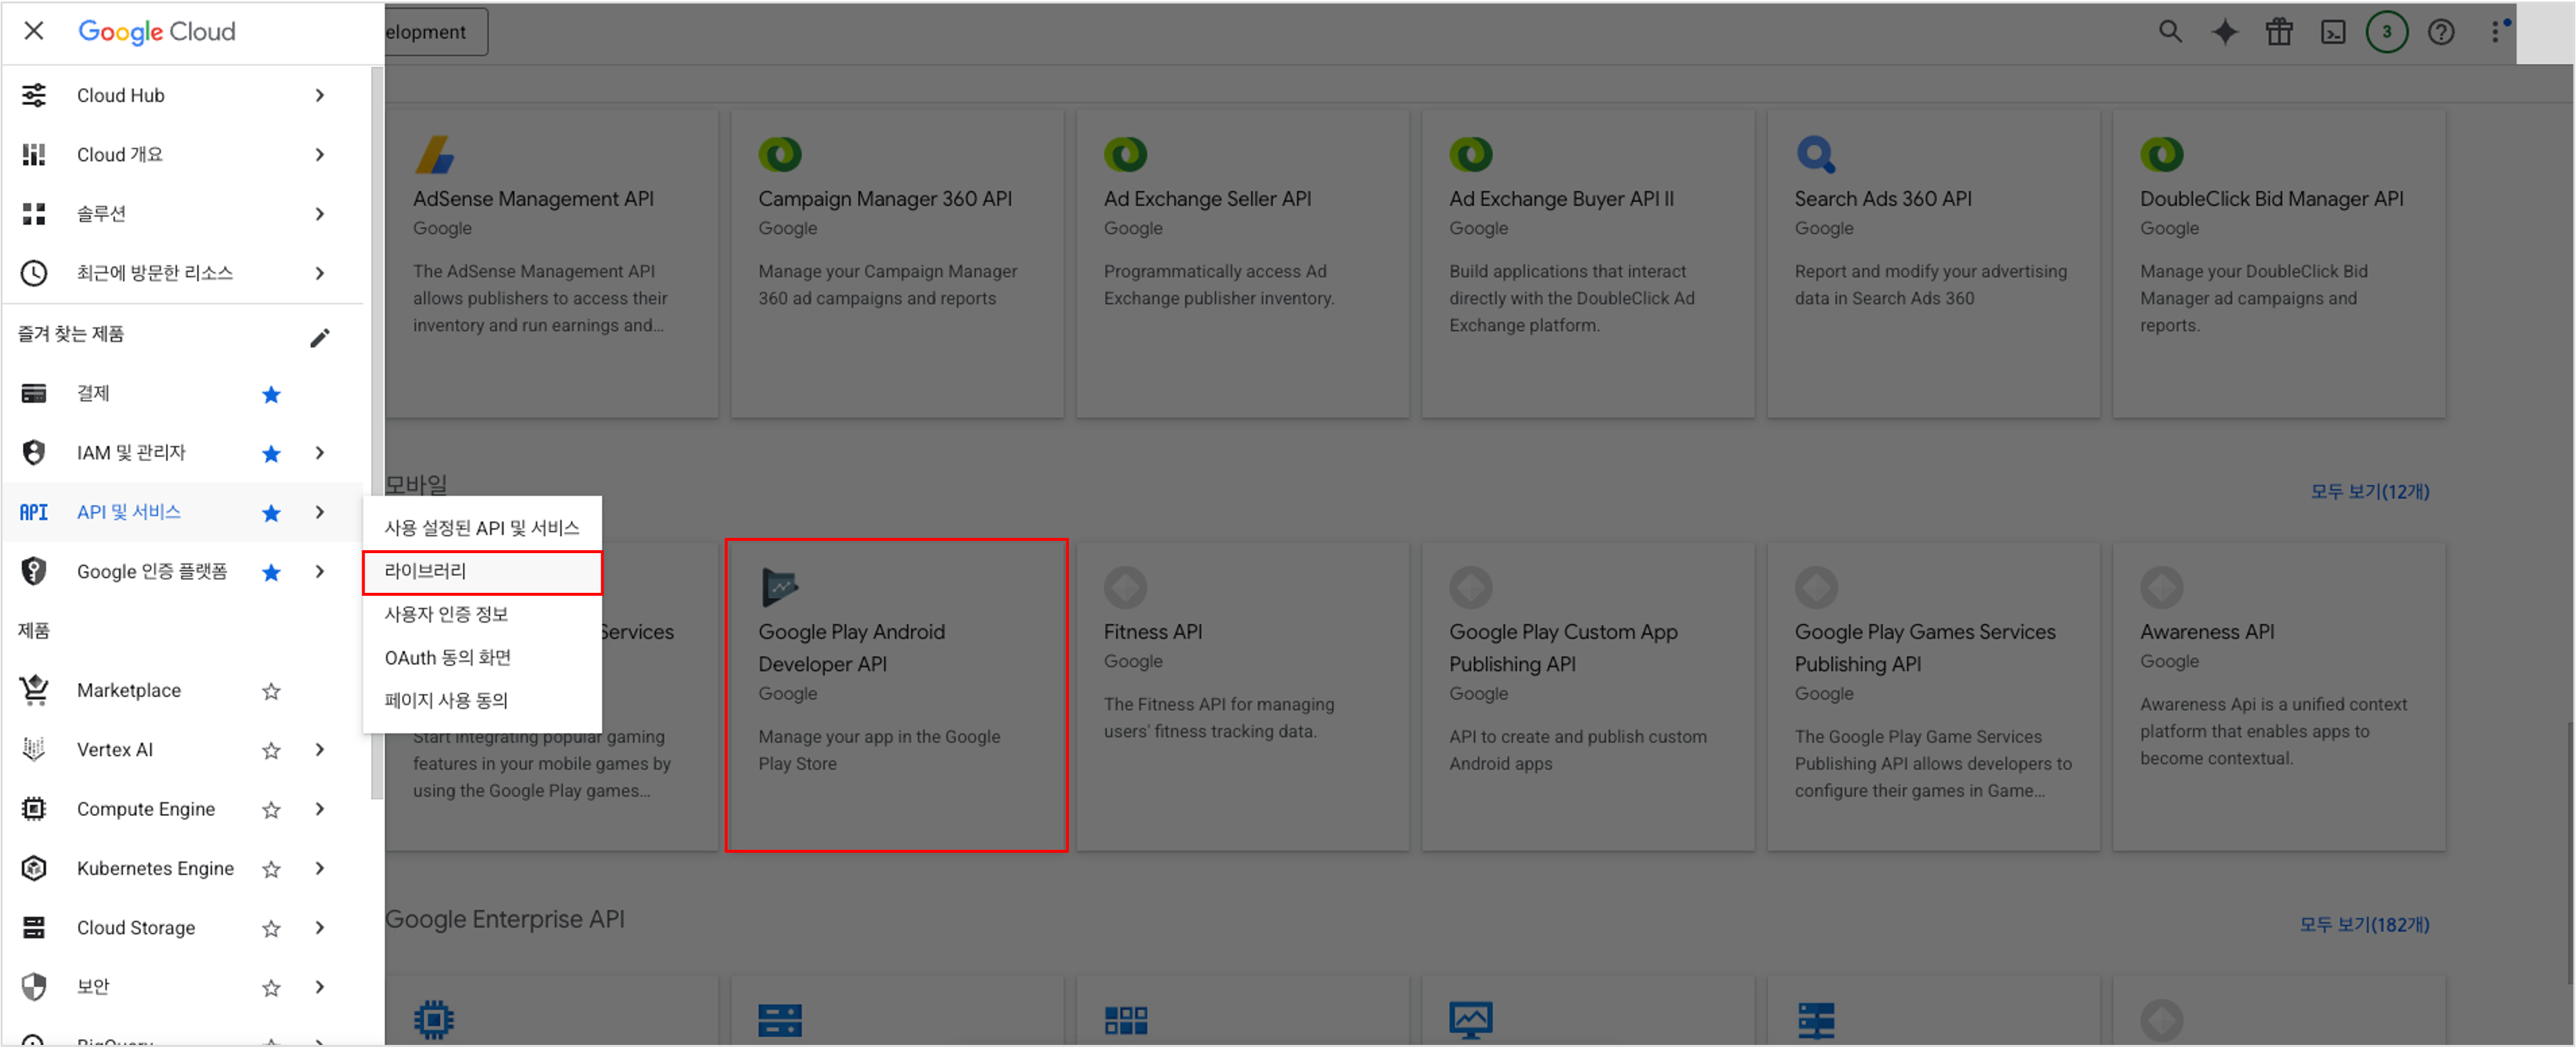Select 라이브러리 from the API submenu
This screenshot has height=1049, width=2576.
[482, 571]
